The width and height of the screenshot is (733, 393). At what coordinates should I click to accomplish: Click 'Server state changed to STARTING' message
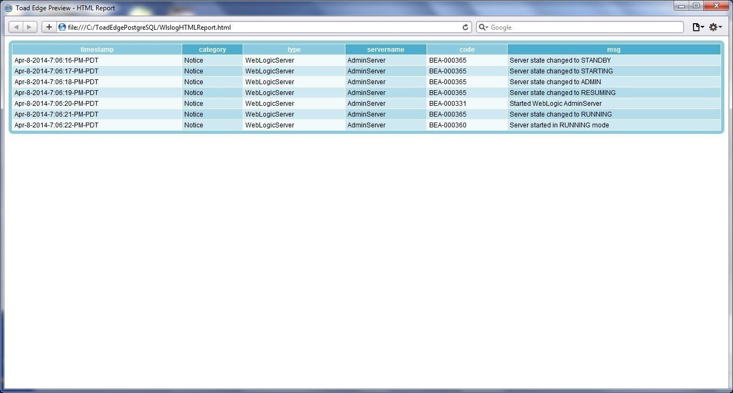[561, 71]
